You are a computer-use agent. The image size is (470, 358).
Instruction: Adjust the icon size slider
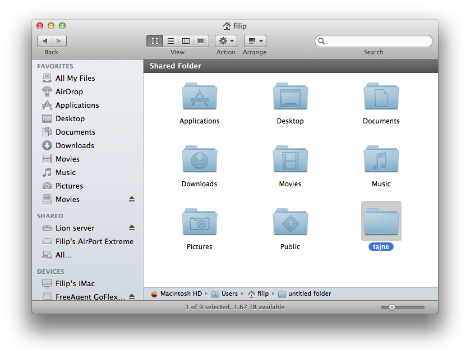point(392,307)
